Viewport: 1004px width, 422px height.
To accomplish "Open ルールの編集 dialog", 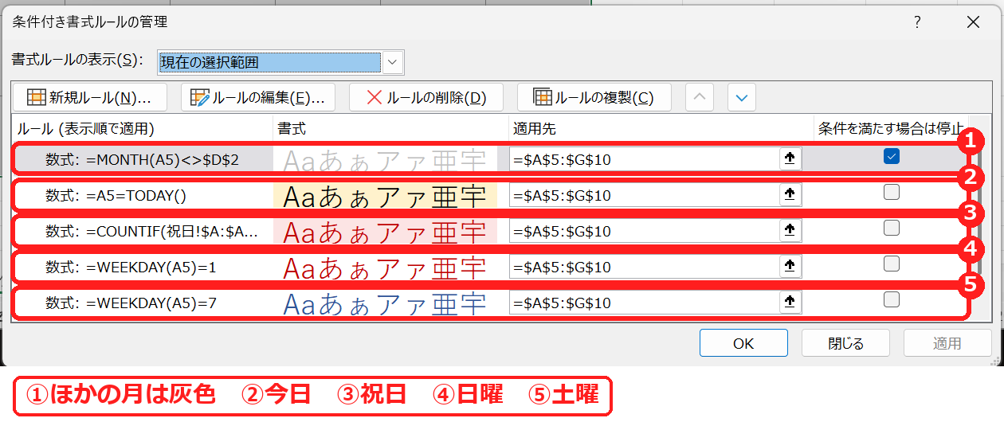I will click(x=258, y=97).
